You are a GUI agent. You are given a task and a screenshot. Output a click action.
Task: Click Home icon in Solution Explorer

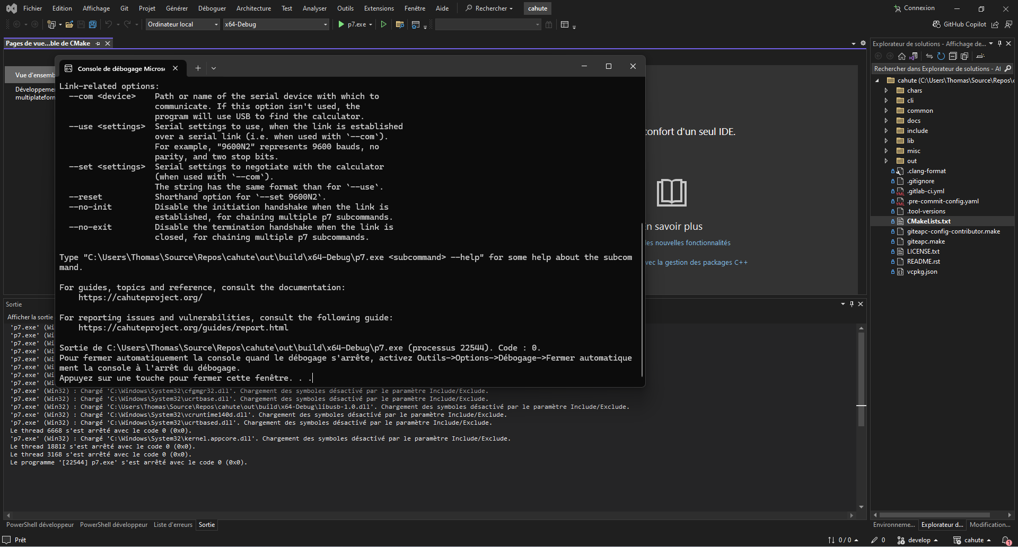click(901, 56)
